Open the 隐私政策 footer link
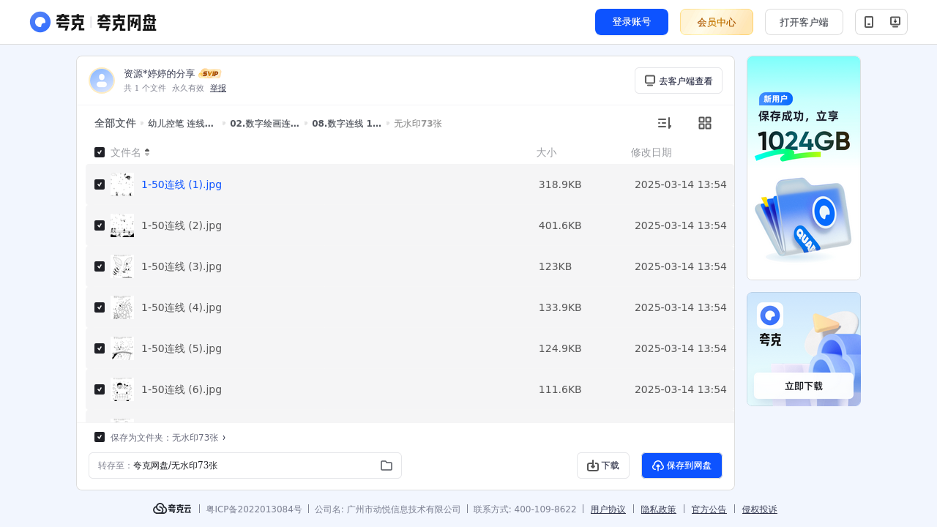Screen dimensions: 937x527 tap(659, 509)
